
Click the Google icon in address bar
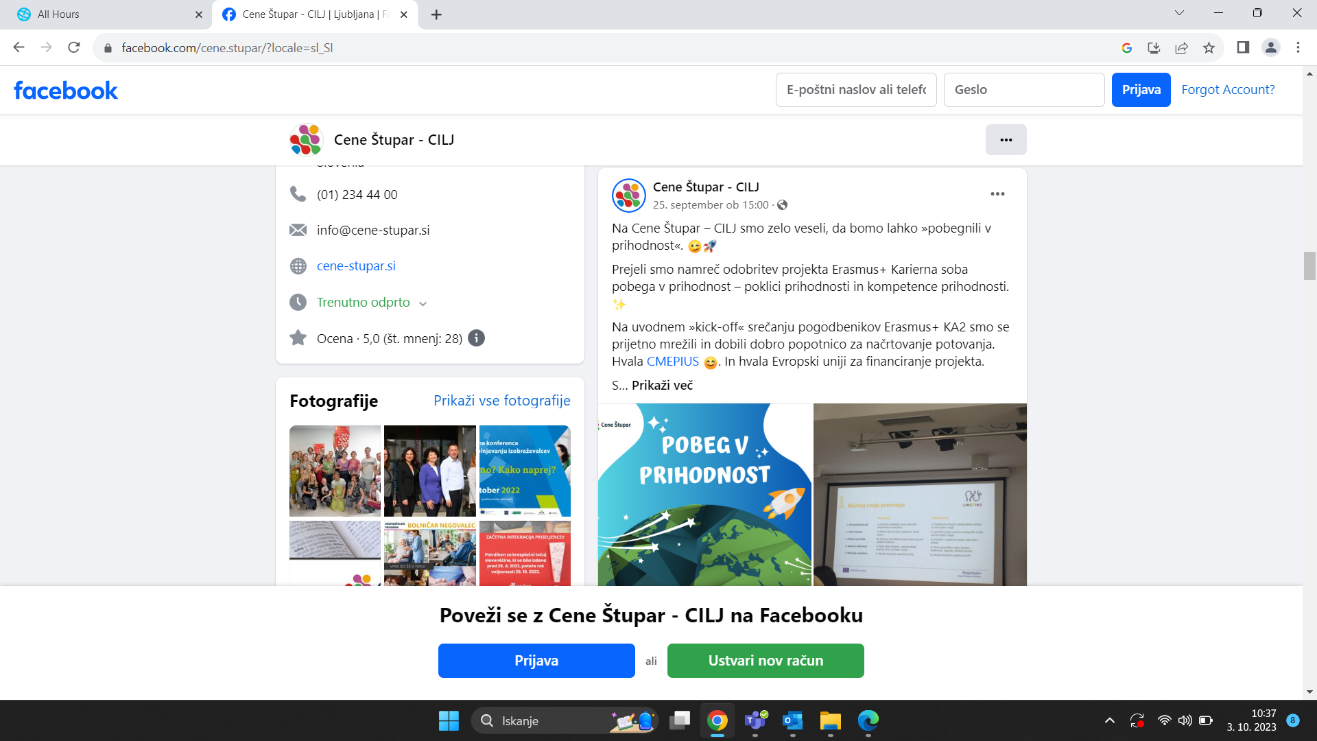[x=1126, y=48]
